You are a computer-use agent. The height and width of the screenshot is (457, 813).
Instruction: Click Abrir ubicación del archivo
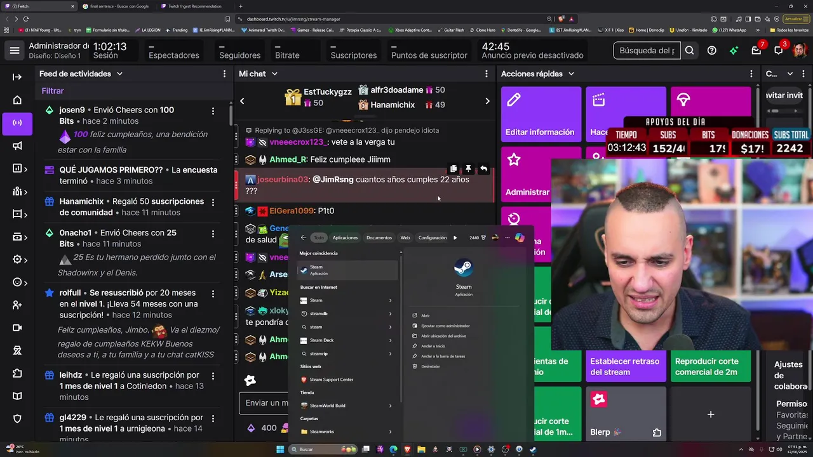point(443,336)
